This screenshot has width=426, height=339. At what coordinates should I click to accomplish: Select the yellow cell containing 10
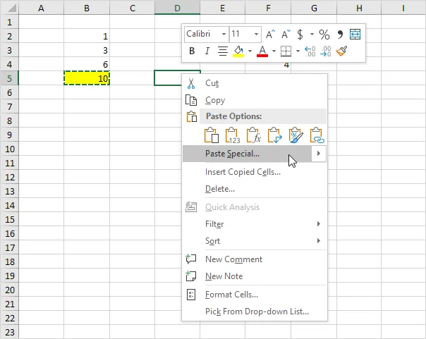(87, 78)
